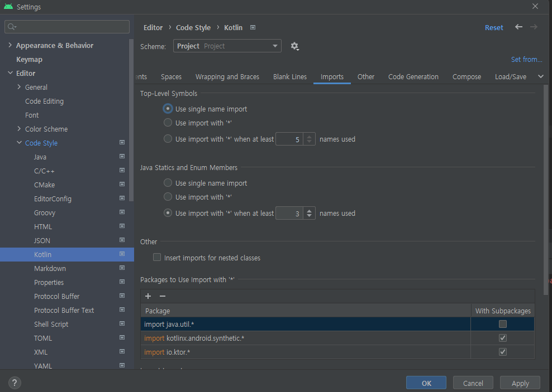Screen dimensions: 552x392
Task: Click the Reset link
Action: pos(494,27)
